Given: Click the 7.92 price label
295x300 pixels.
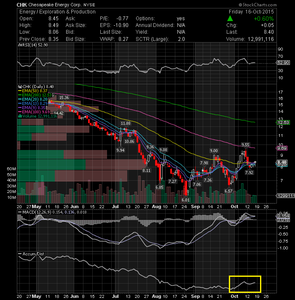Looking at the screenshot, I should point(249,172).
